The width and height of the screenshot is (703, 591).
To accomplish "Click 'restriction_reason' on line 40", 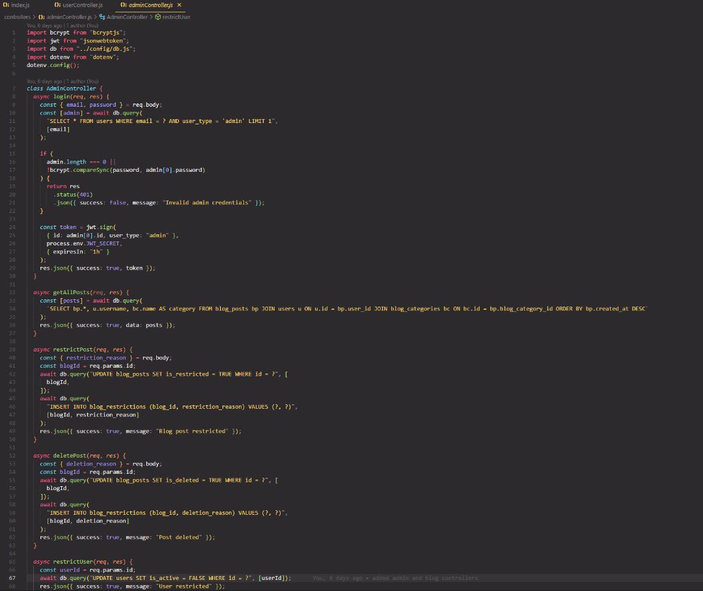I will coord(96,358).
